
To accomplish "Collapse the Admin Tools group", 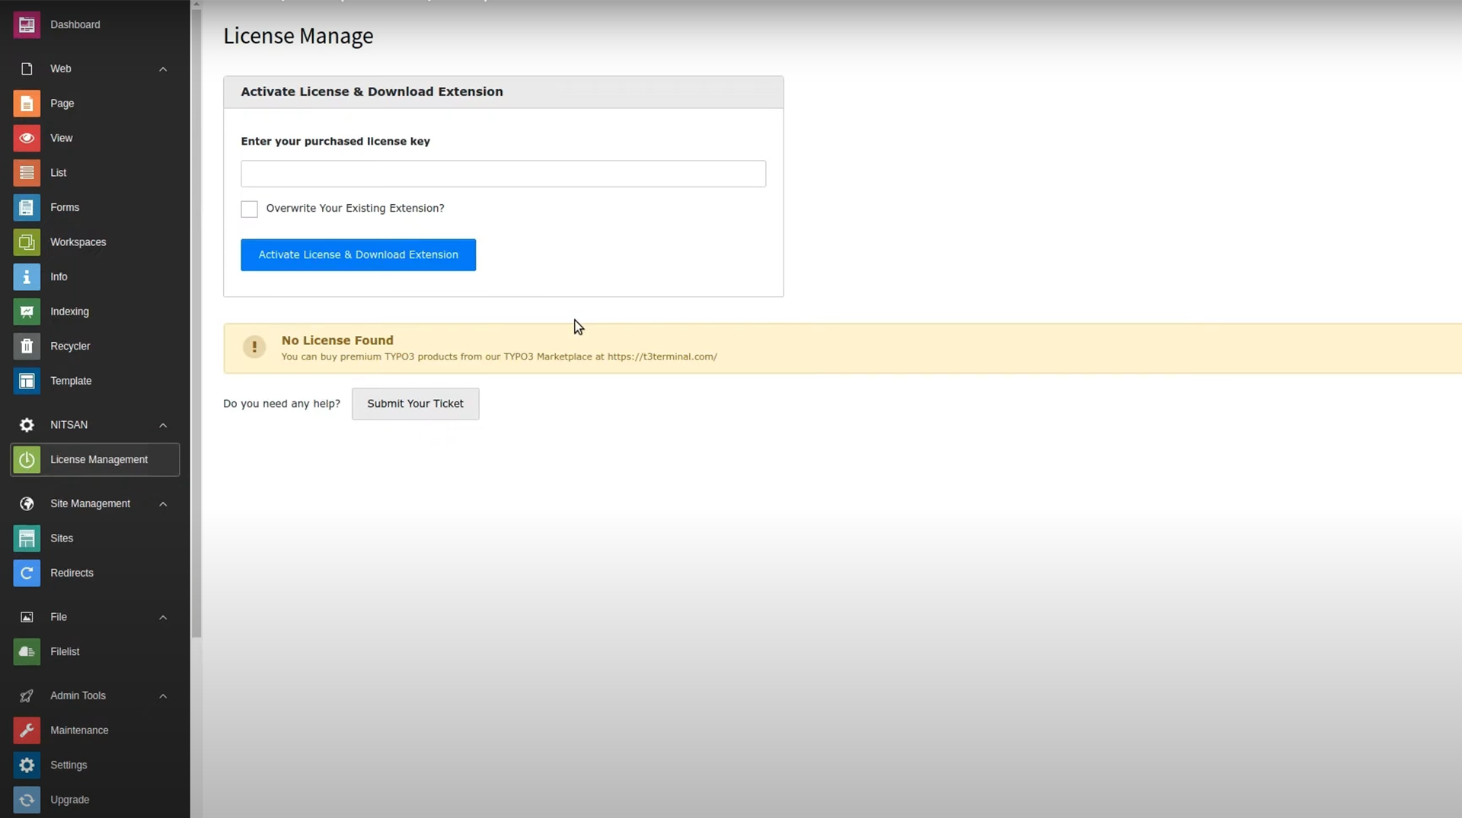I will point(163,696).
